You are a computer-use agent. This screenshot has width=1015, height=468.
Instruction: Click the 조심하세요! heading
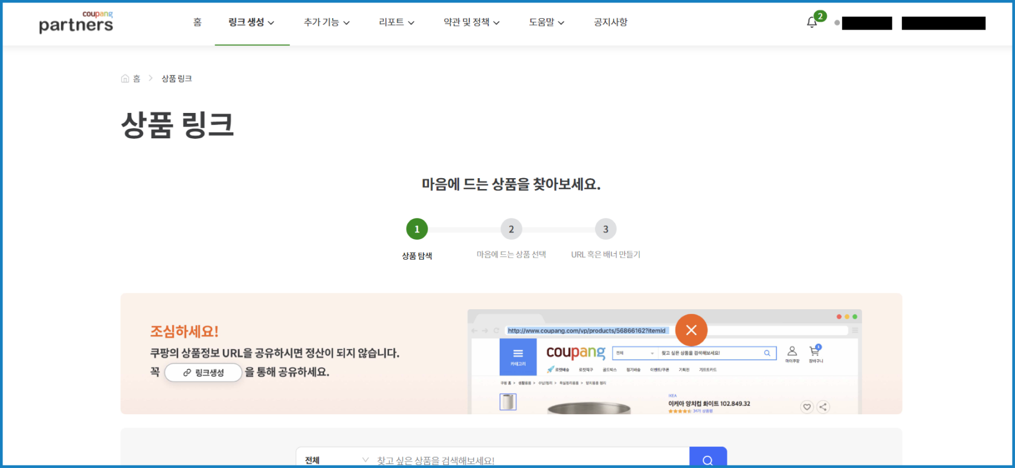[184, 332]
